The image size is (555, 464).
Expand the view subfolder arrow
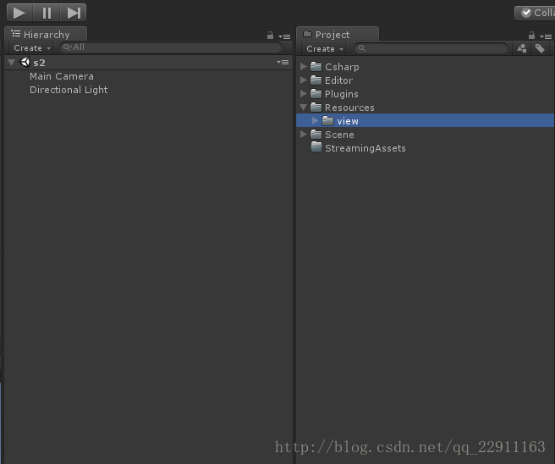pyautogui.click(x=315, y=121)
